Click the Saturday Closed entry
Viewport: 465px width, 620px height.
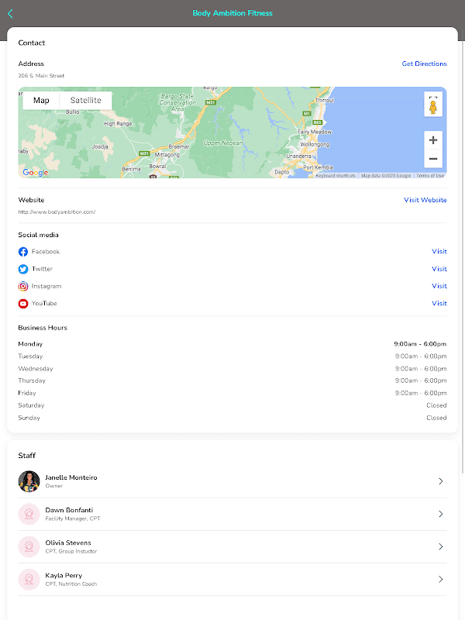tap(436, 405)
